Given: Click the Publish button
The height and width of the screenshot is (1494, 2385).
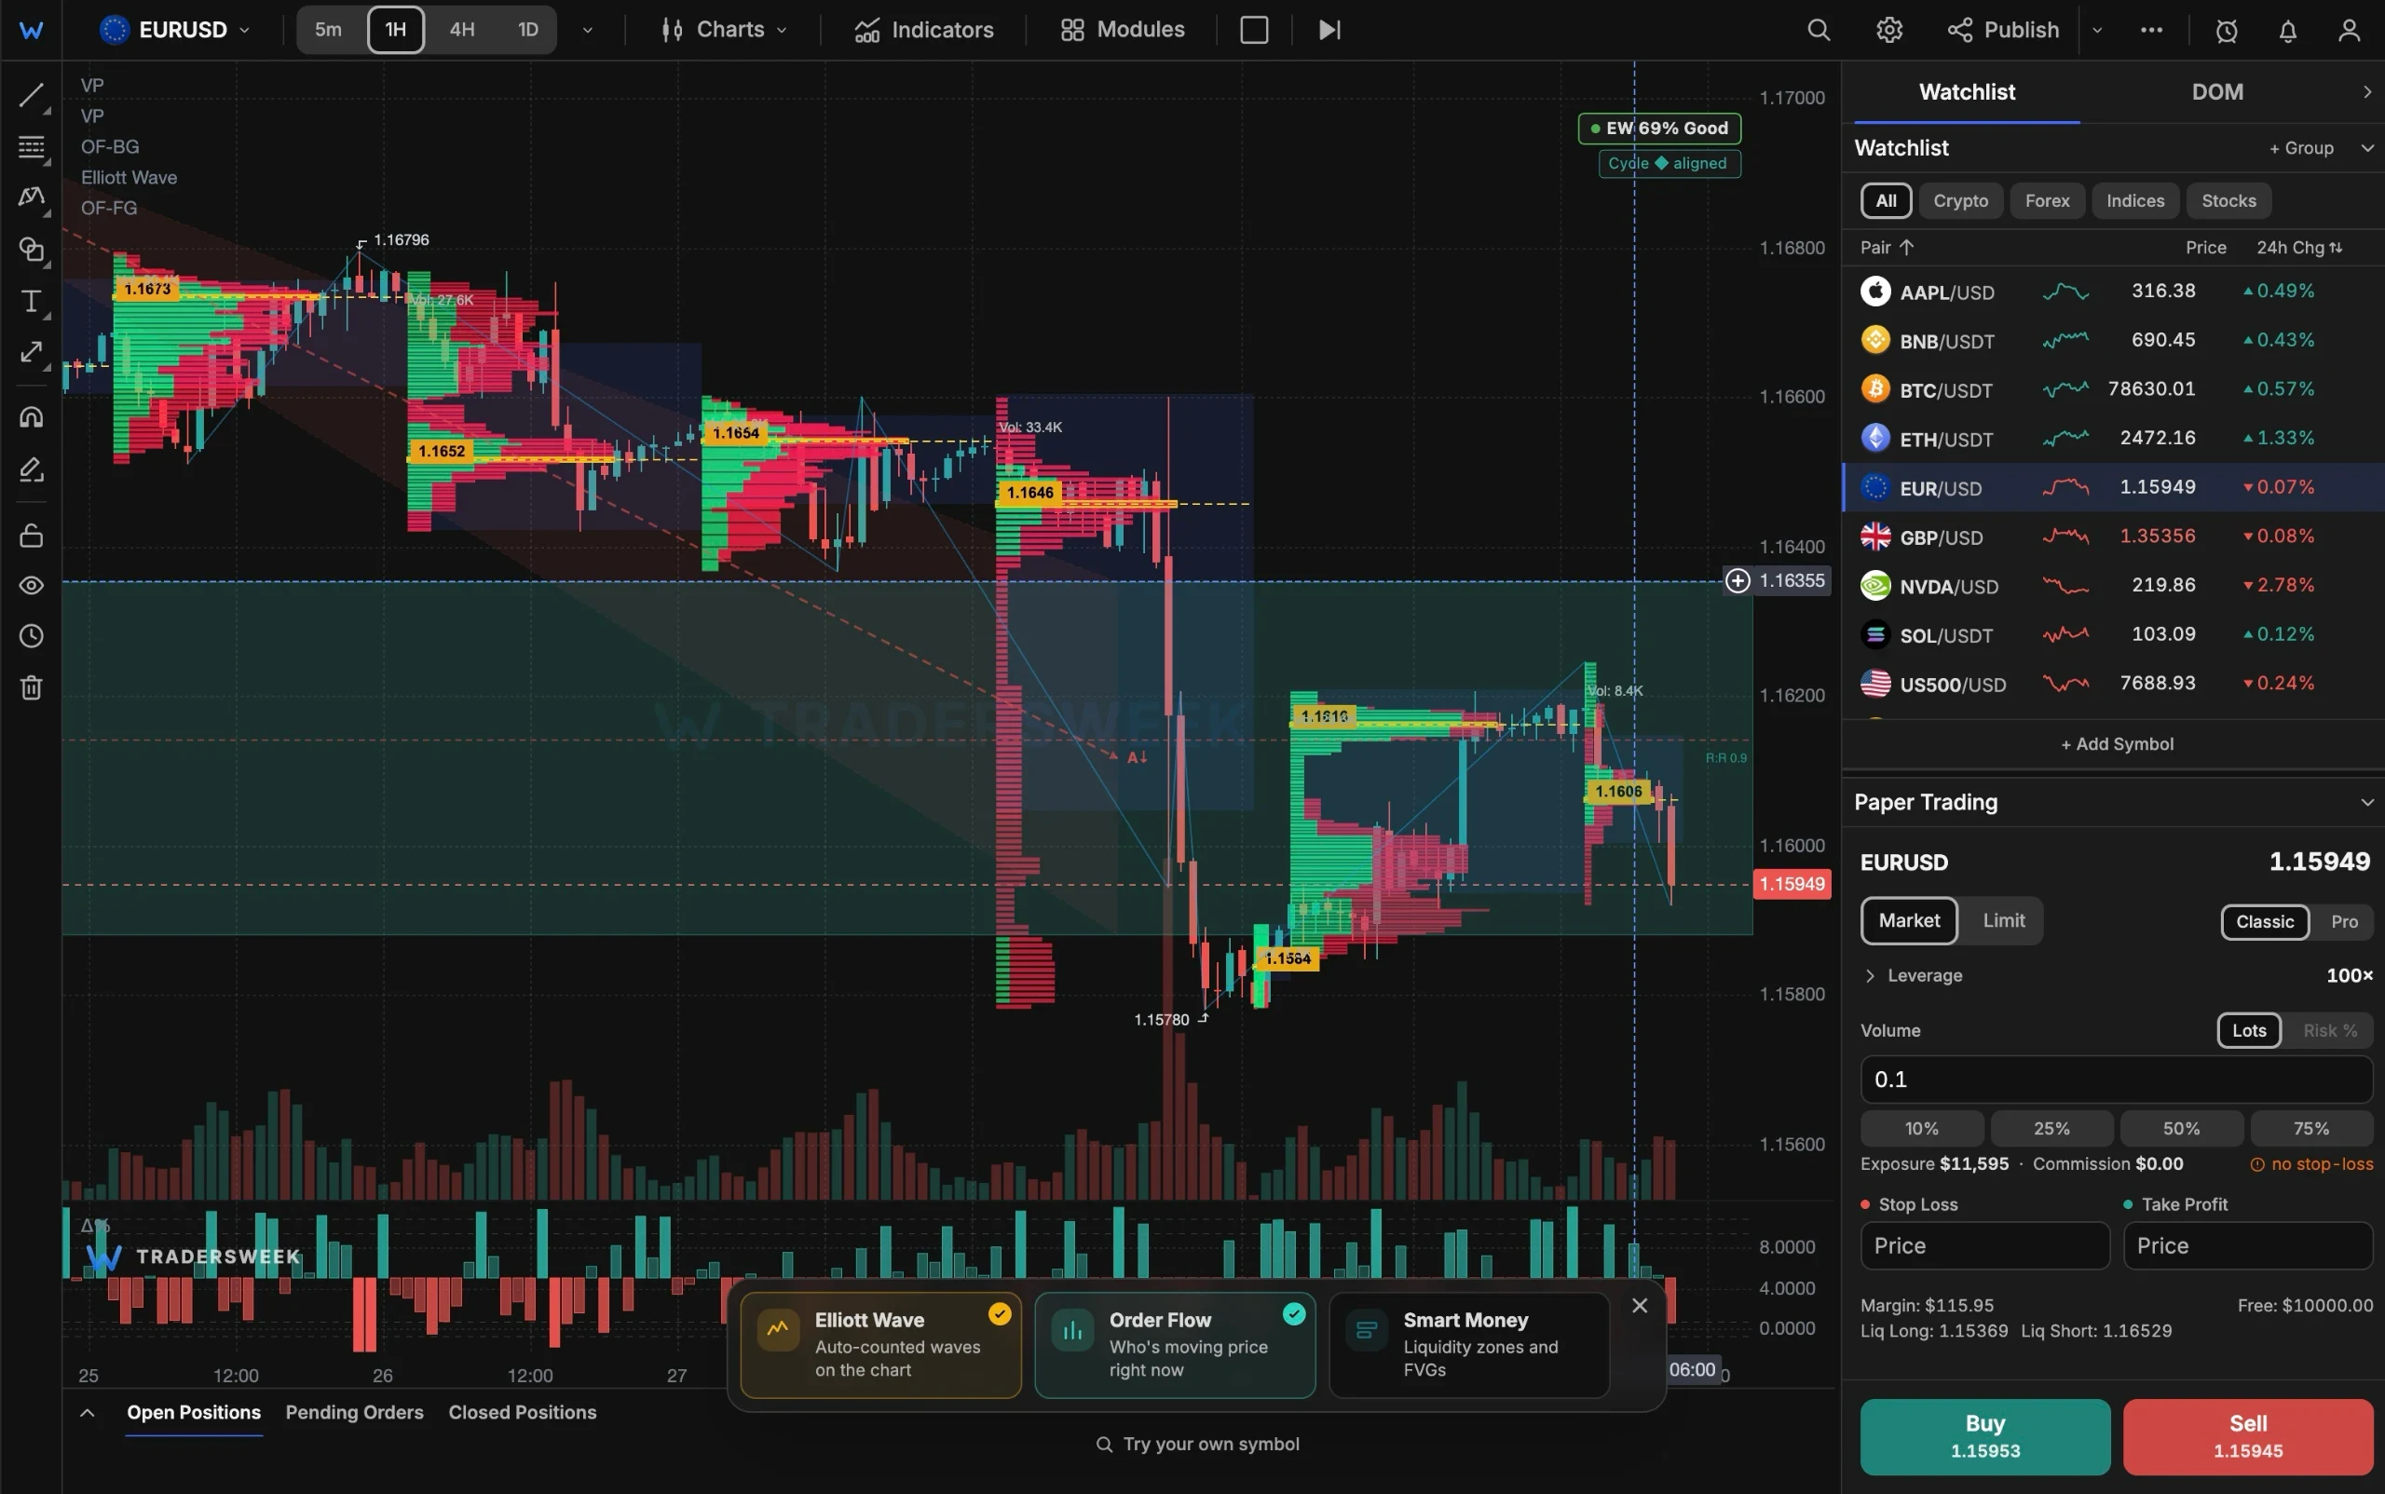Looking at the screenshot, I should pyautogui.click(x=2002, y=30).
